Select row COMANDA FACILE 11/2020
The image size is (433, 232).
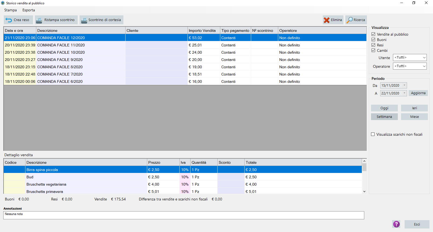point(185,45)
